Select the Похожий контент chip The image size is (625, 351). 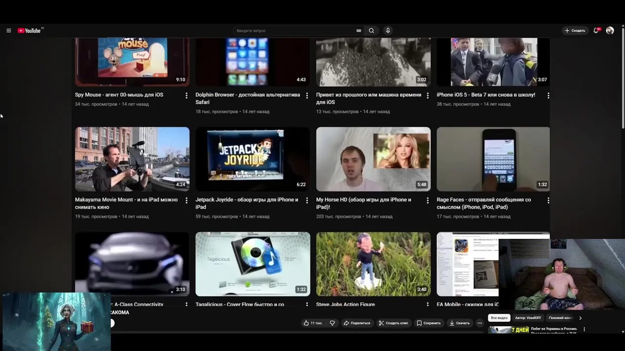tap(561, 318)
